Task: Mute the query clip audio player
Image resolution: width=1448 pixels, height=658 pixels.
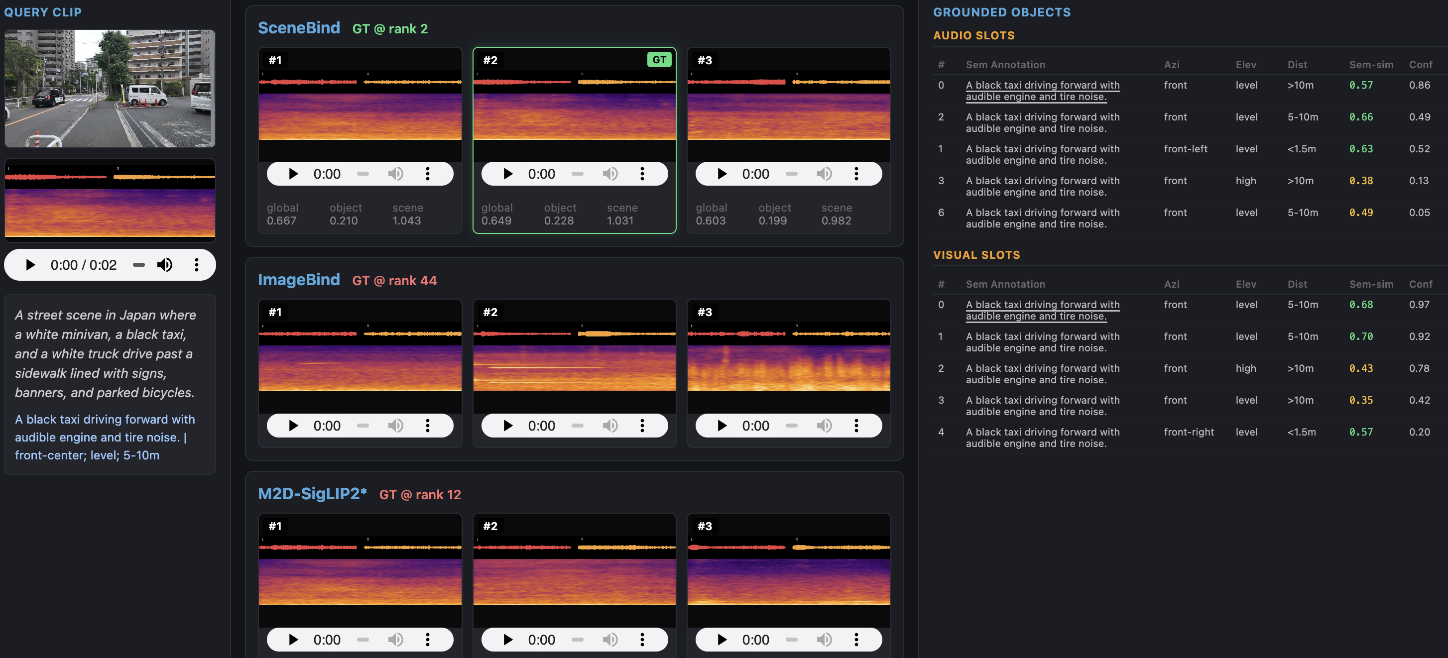Action: 165,265
